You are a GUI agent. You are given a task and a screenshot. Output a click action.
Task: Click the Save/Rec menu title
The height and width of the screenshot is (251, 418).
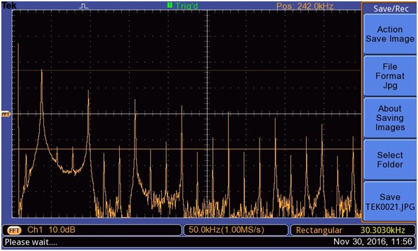pyautogui.click(x=391, y=9)
